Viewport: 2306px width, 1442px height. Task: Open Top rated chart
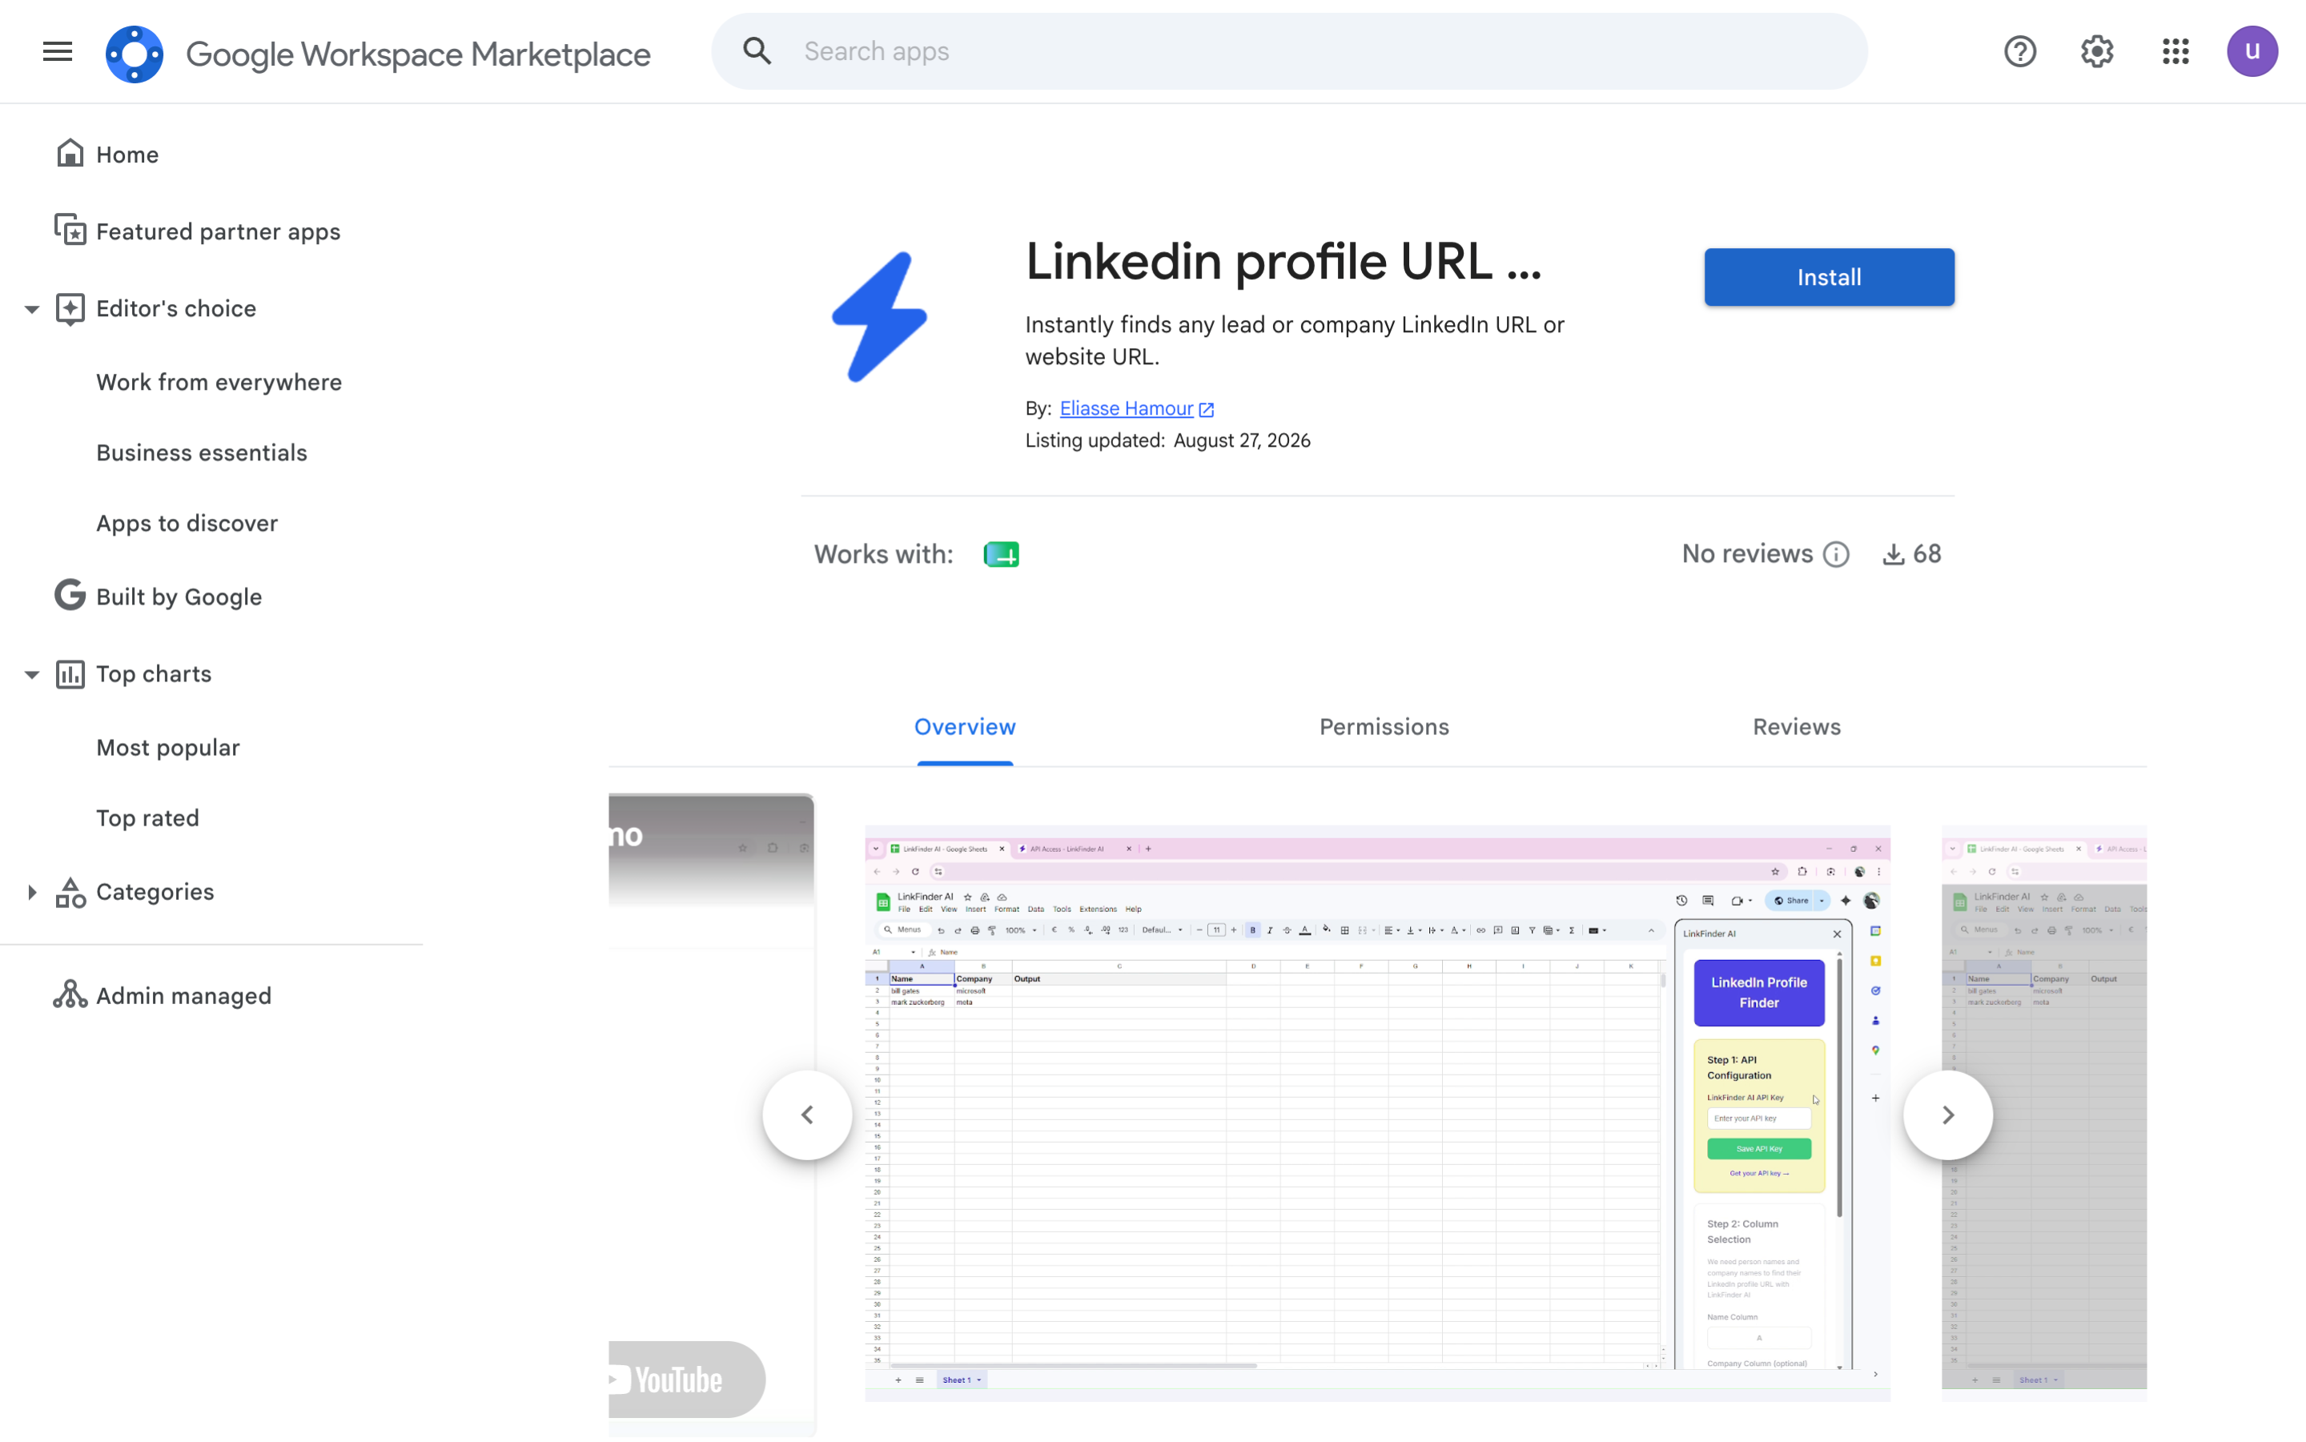pos(148,818)
